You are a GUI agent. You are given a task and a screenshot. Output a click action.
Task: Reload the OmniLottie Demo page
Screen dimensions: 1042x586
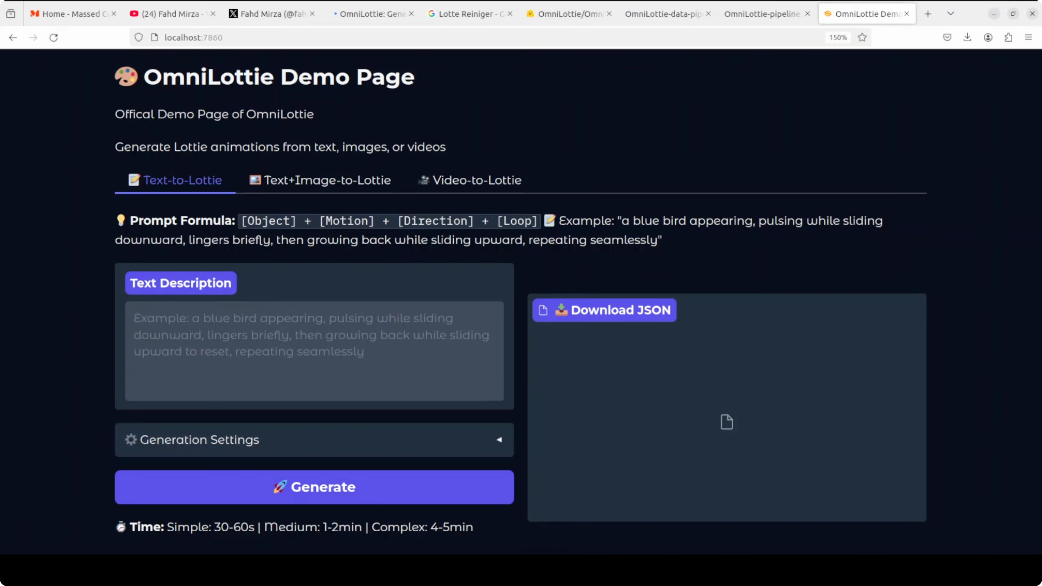click(54, 37)
